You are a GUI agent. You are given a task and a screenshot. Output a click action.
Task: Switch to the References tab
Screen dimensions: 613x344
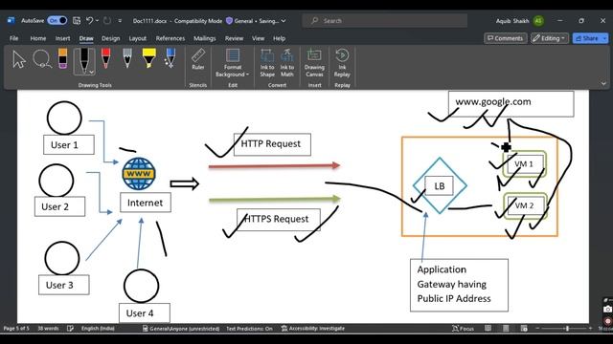point(170,38)
